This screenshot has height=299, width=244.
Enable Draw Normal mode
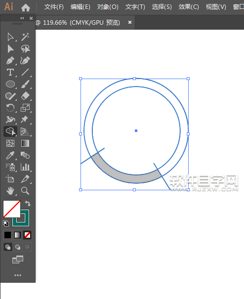point(8,247)
